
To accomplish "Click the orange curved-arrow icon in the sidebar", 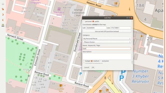I will [3, 9].
